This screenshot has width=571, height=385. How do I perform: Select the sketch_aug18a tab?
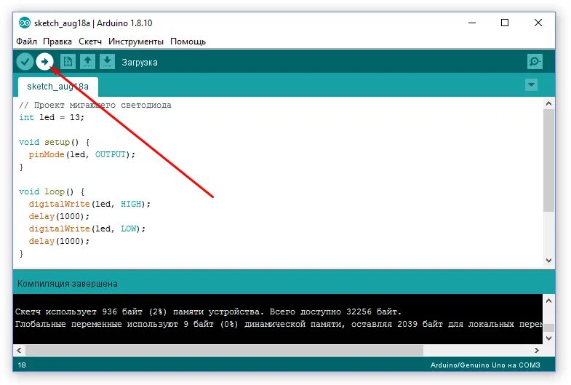(x=58, y=87)
